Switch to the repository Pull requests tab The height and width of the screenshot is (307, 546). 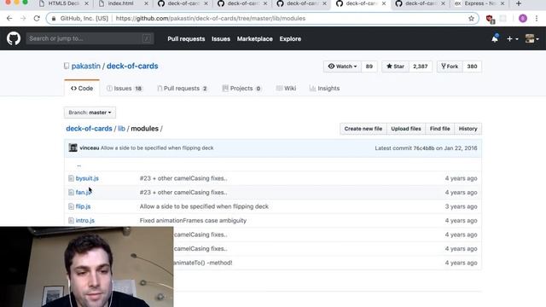(x=182, y=88)
